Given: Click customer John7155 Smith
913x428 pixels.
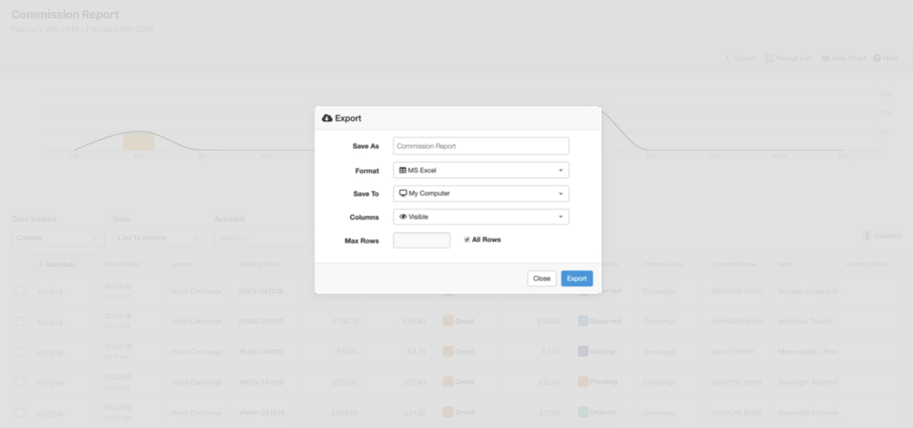Looking at the screenshot, I should point(736,382).
